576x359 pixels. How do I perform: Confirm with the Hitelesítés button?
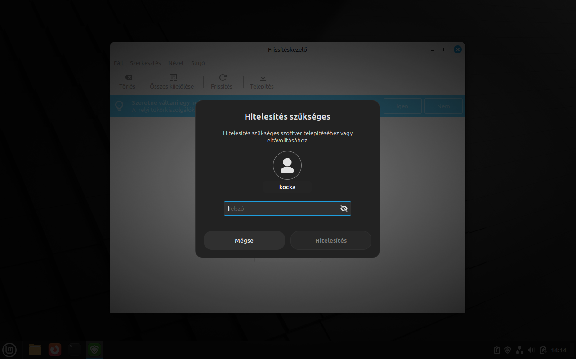331,240
